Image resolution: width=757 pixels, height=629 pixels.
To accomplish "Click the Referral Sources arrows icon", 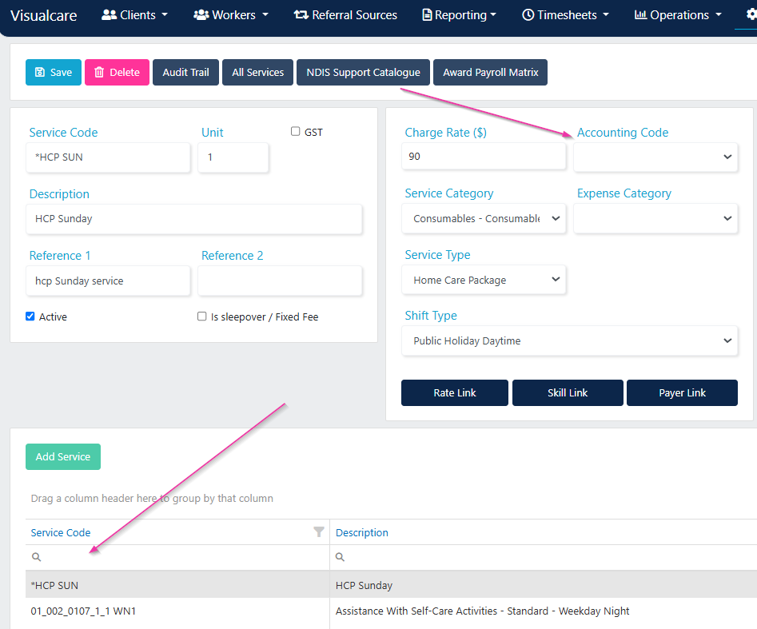I will 301,15.
